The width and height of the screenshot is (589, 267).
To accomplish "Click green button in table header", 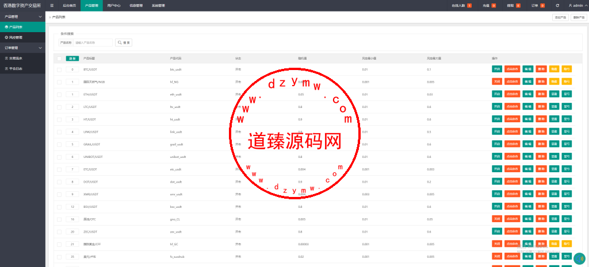I will pos(72,59).
